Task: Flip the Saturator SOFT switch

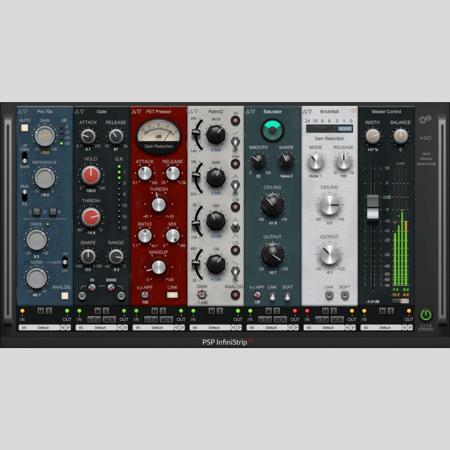Action: point(287,296)
